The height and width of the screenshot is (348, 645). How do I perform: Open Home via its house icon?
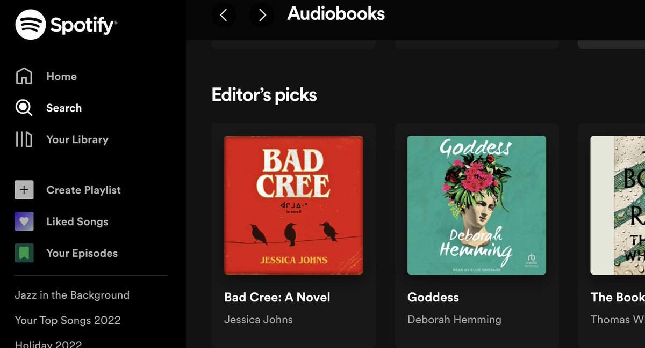(24, 76)
